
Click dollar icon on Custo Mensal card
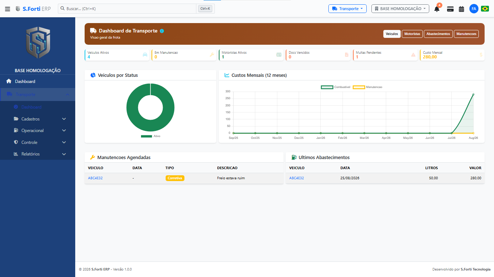(481, 55)
